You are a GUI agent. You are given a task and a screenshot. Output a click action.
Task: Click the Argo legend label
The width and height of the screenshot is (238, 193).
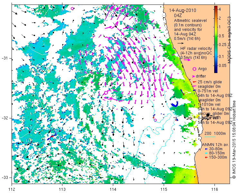[202, 69]
